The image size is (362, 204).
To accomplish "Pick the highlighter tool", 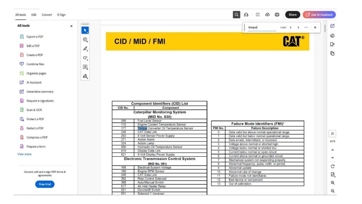I will (x=85, y=49).
